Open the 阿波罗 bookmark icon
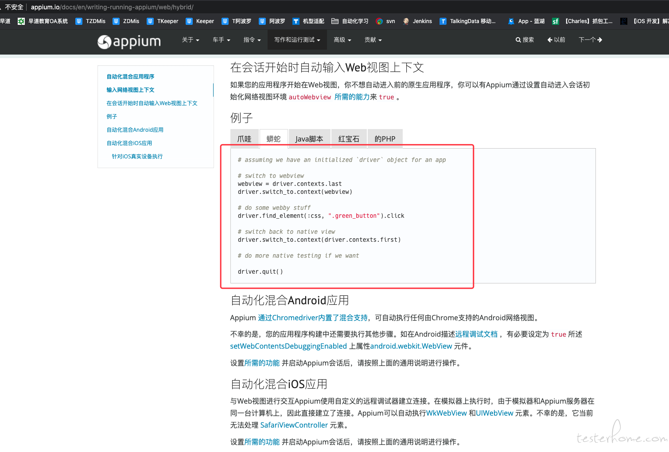Viewport: 669px width, 452px height. pyautogui.click(x=262, y=21)
